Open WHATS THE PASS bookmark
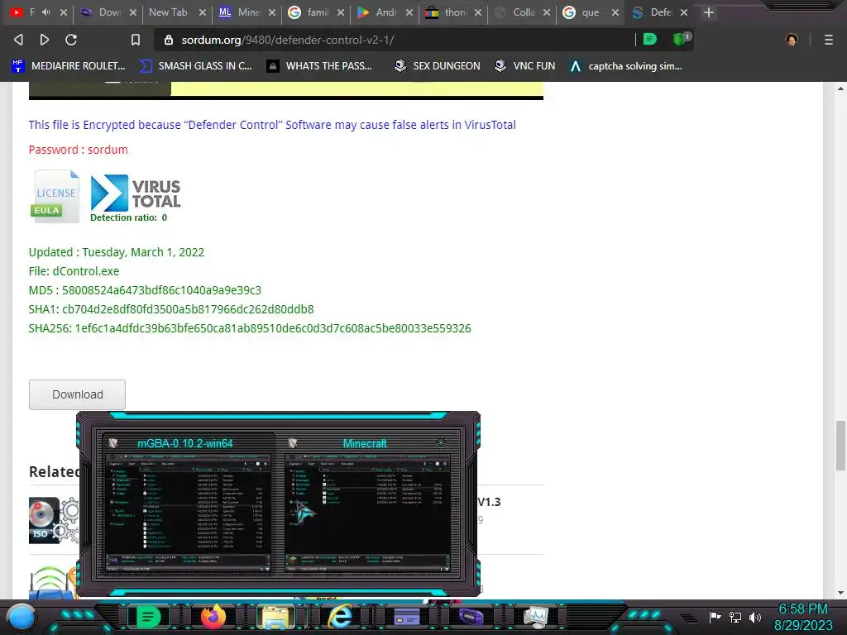Image resolution: width=847 pixels, height=635 pixels. (x=319, y=66)
